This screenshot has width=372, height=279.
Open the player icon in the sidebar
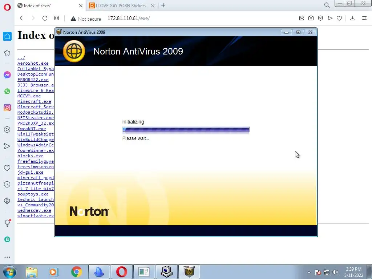pyautogui.click(x=7, y=130)
